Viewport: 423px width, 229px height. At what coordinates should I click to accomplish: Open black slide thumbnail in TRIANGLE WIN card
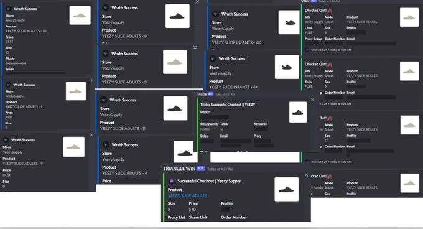(x=287, y=189)
